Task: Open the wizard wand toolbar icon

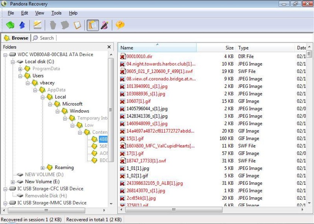Action: pyautogui.click(x=105, y=25)
